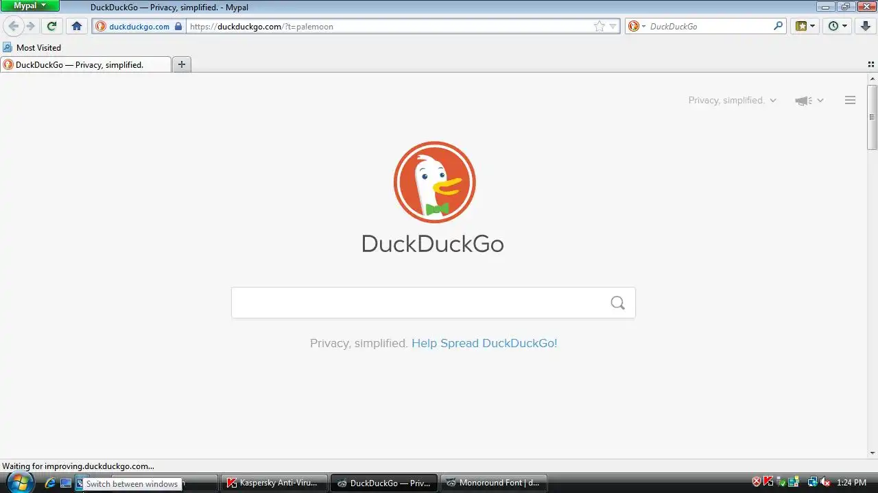Click the page search magnifier button
Screen dimensions: 878x493
(617, 303)
